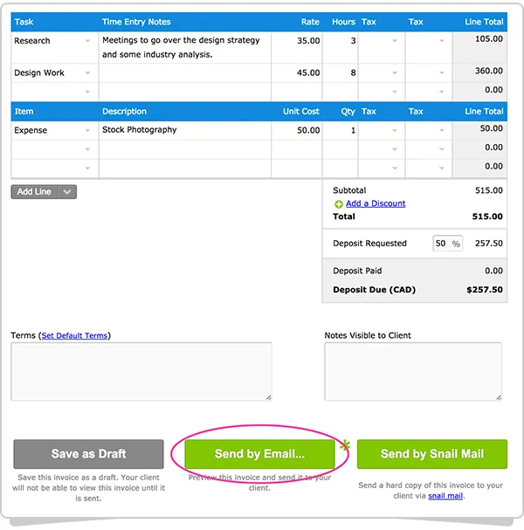Viewport: 524px width, 530px height.
Task: Click the green plus icon beside Add a Discount
Action: click(x=339, y=204)
